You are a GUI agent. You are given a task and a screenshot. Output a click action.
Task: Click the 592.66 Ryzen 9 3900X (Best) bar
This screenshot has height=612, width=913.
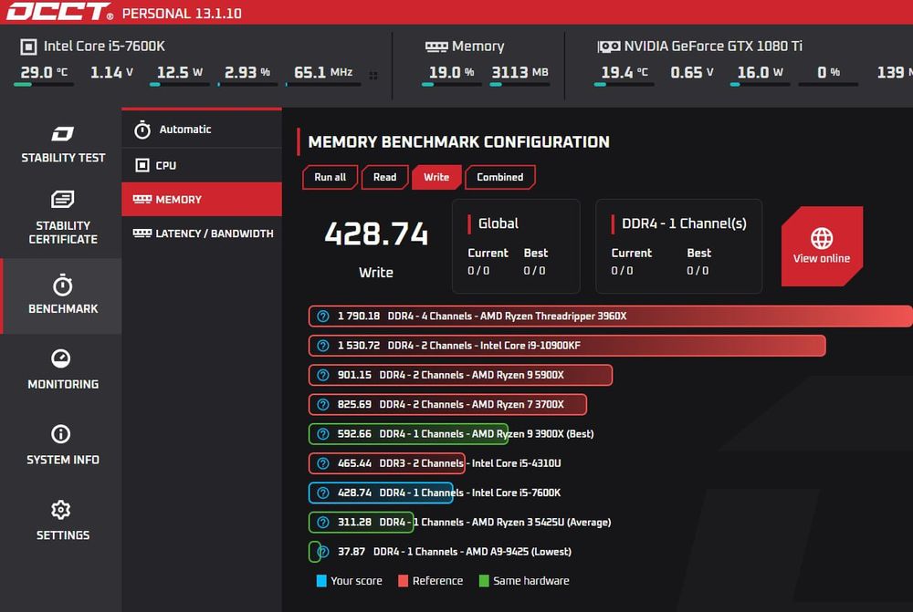[x=408, y=434]
